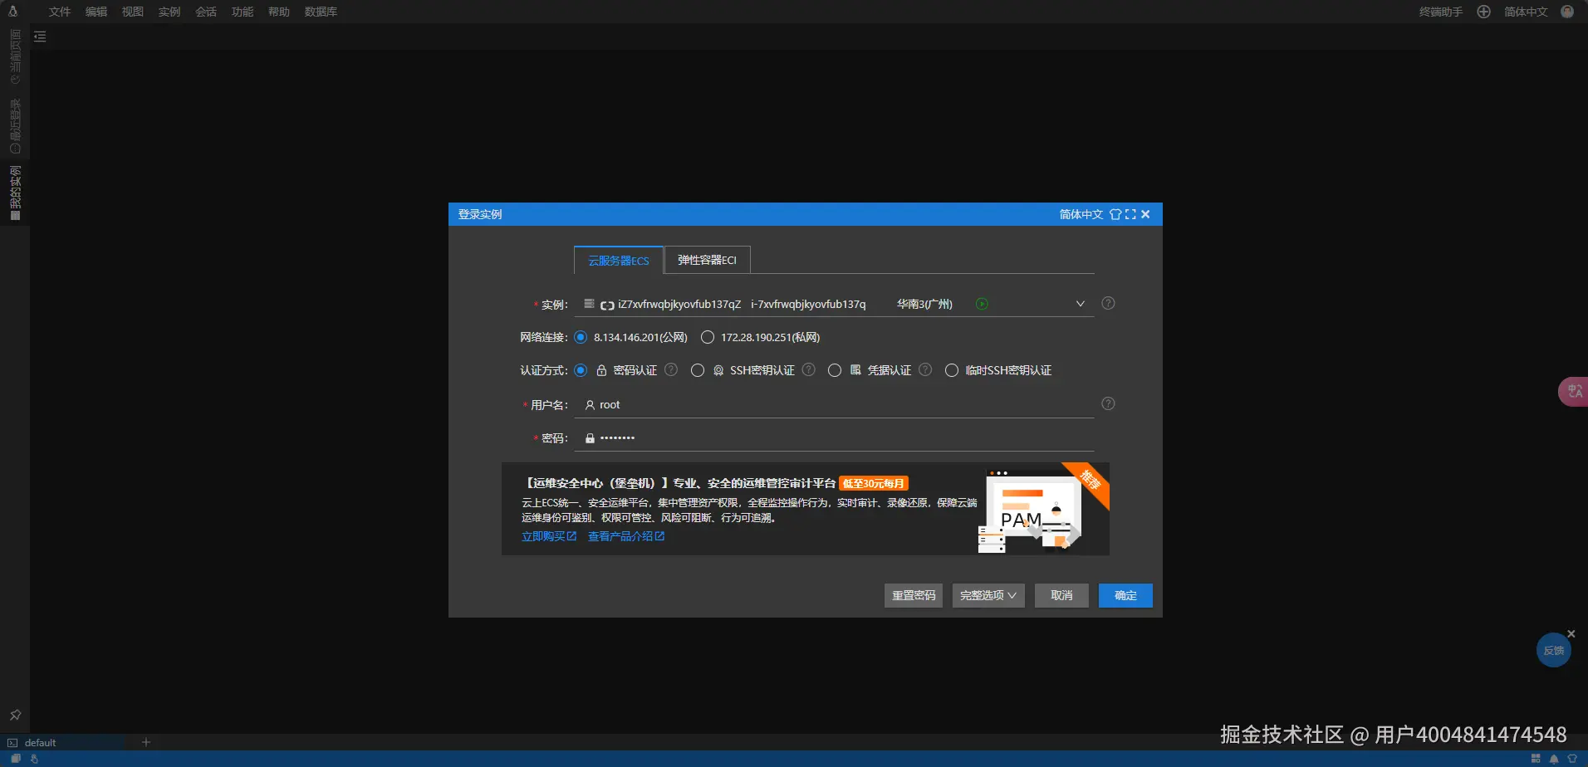Open the 会话 menu

tap(205, 12)
